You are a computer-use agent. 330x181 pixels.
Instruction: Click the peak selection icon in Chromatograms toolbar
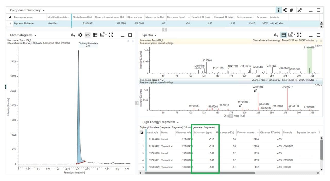73,35
